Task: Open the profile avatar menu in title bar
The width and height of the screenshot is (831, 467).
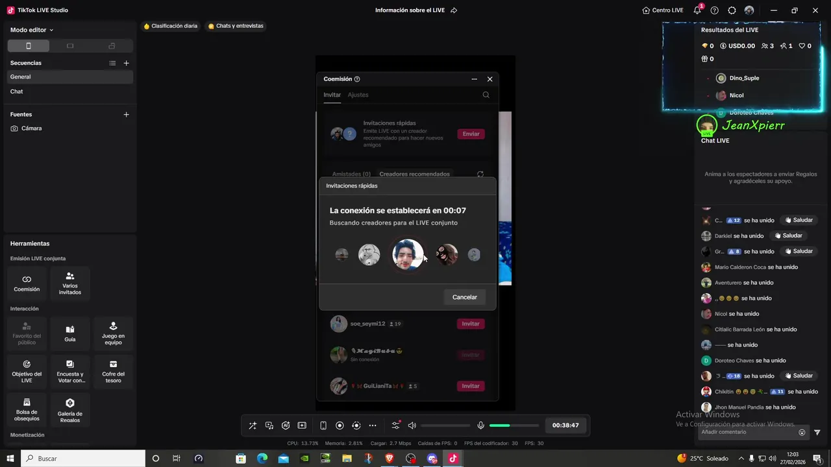Action: click(x=749, y=10)
